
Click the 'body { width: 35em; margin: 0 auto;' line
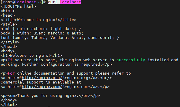pyautogui.click(x=42, y=33)
